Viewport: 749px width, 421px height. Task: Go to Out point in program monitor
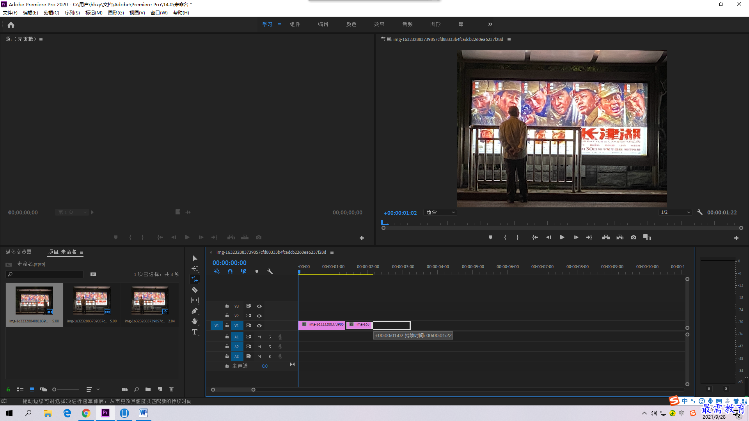pyautogui.click(x=589, y=237)
